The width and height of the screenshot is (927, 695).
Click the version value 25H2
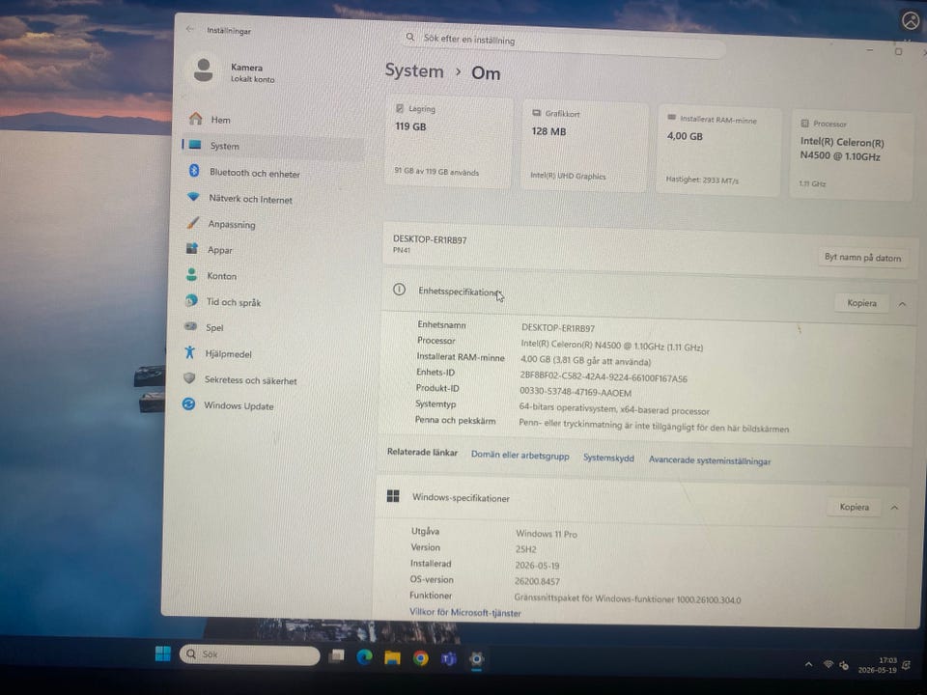tap(525, 549)
